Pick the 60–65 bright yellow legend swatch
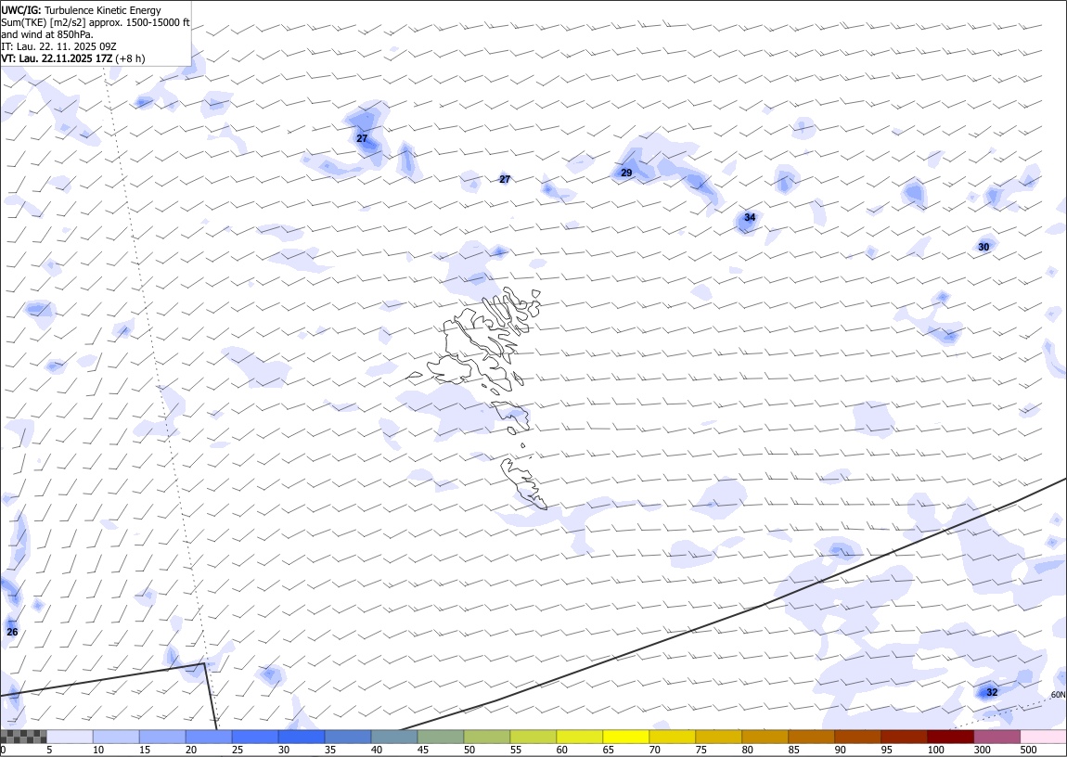Screen dimensions: 1067x757 point(579,737)
